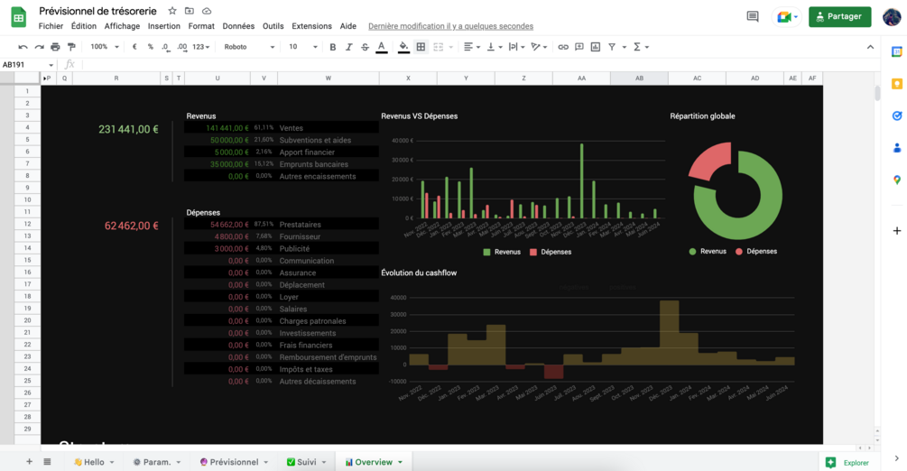Create a filter with funnel icon
This screenshot has height=471, width=907.
coord(611,47)
